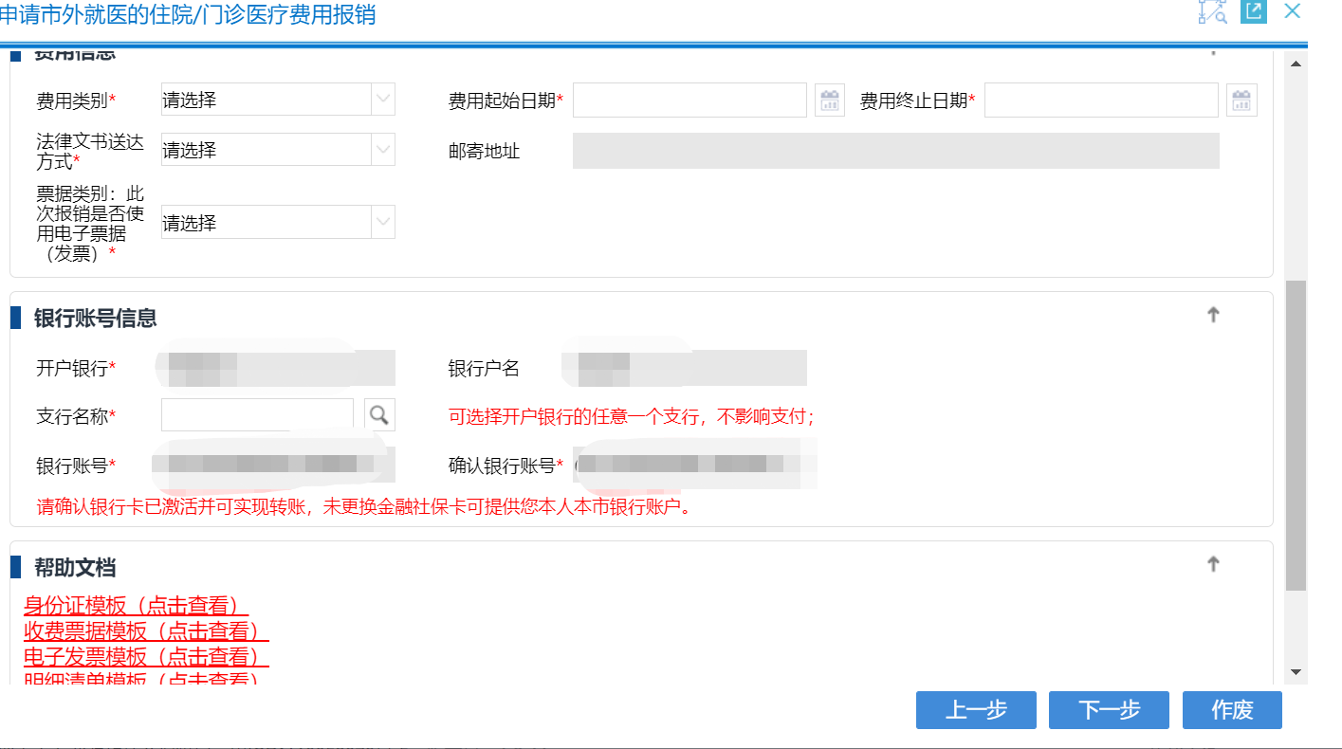Click the 费用终止日期 input field
Screen dimensions: 1342x749
(1101, 100)
